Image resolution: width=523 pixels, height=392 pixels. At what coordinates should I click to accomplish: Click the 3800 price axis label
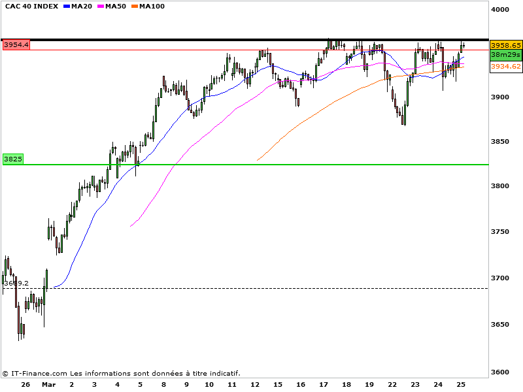(x=500, y=186)
